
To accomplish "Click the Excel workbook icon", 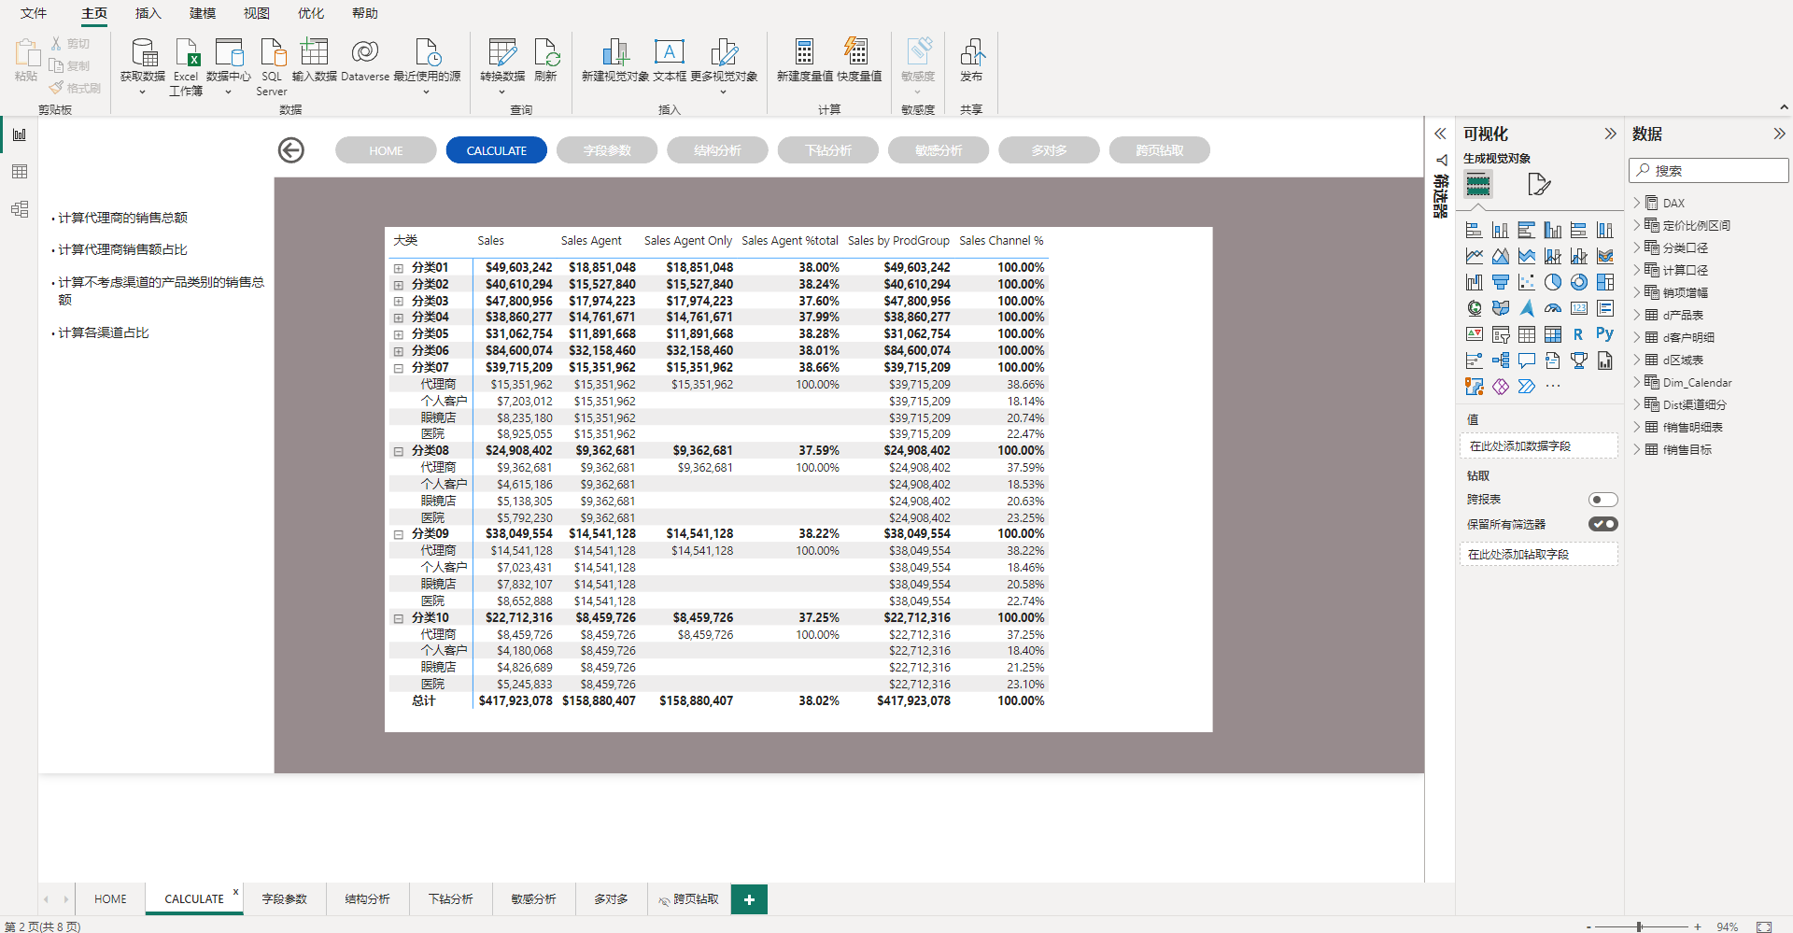I will [187, 52].
